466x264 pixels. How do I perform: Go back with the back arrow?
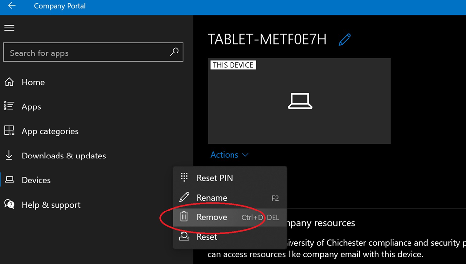coord(12,5)
